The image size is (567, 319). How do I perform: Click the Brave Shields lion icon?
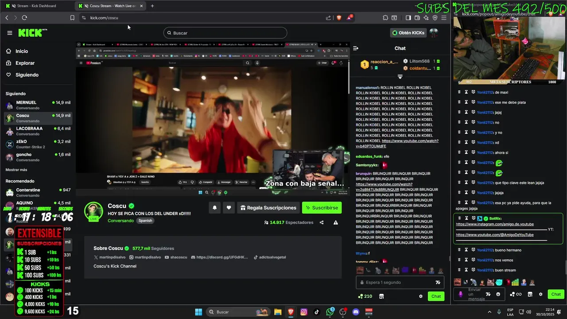click(x=339, y=18)
